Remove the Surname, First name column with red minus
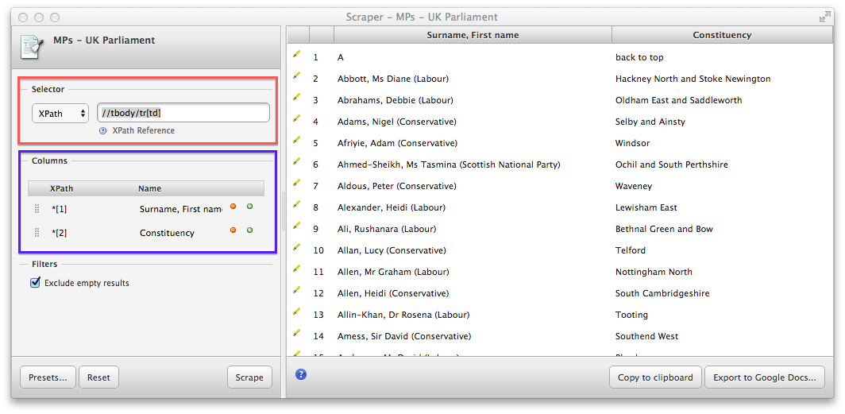 pos(233,207)
